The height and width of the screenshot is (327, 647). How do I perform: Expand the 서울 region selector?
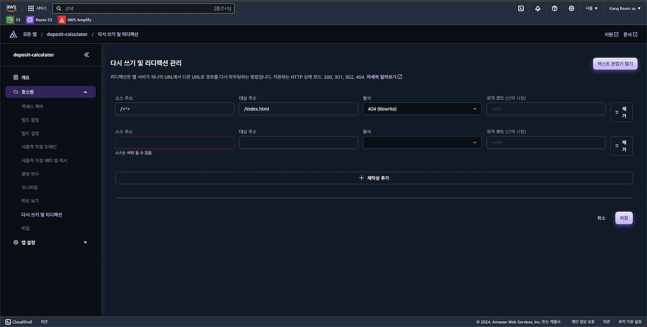point(591,9)
